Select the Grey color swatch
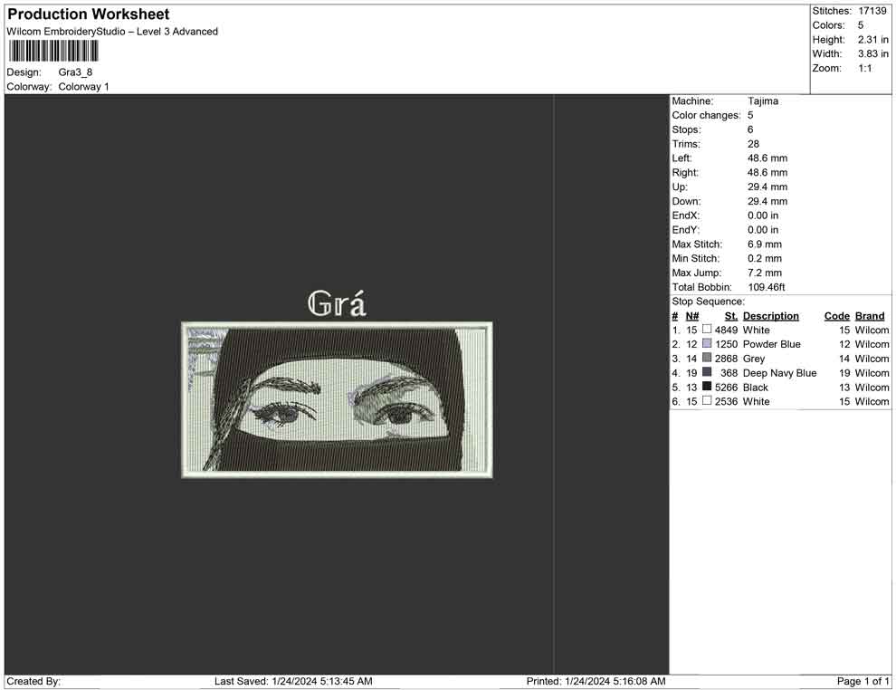The width and height of the screenshot is (896, 690). click(x=707, y=358)
